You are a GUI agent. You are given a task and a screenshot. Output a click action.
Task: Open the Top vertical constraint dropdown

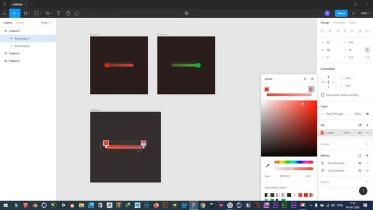[x=349, y=86]
